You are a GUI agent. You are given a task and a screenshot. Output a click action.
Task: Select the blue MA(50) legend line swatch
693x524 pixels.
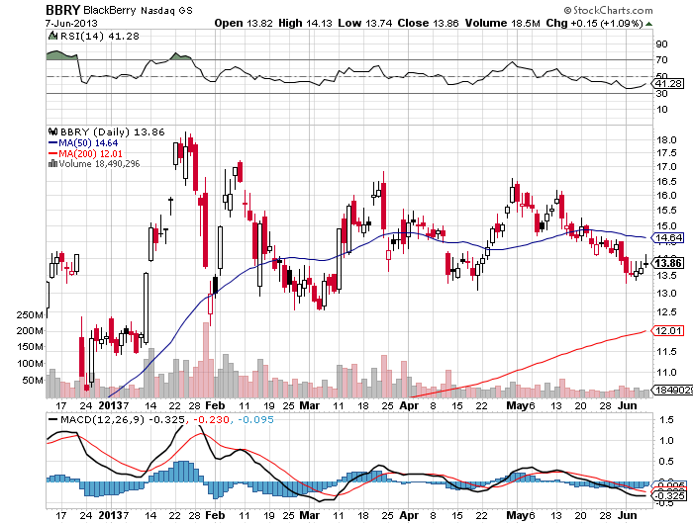click(53, 143)
